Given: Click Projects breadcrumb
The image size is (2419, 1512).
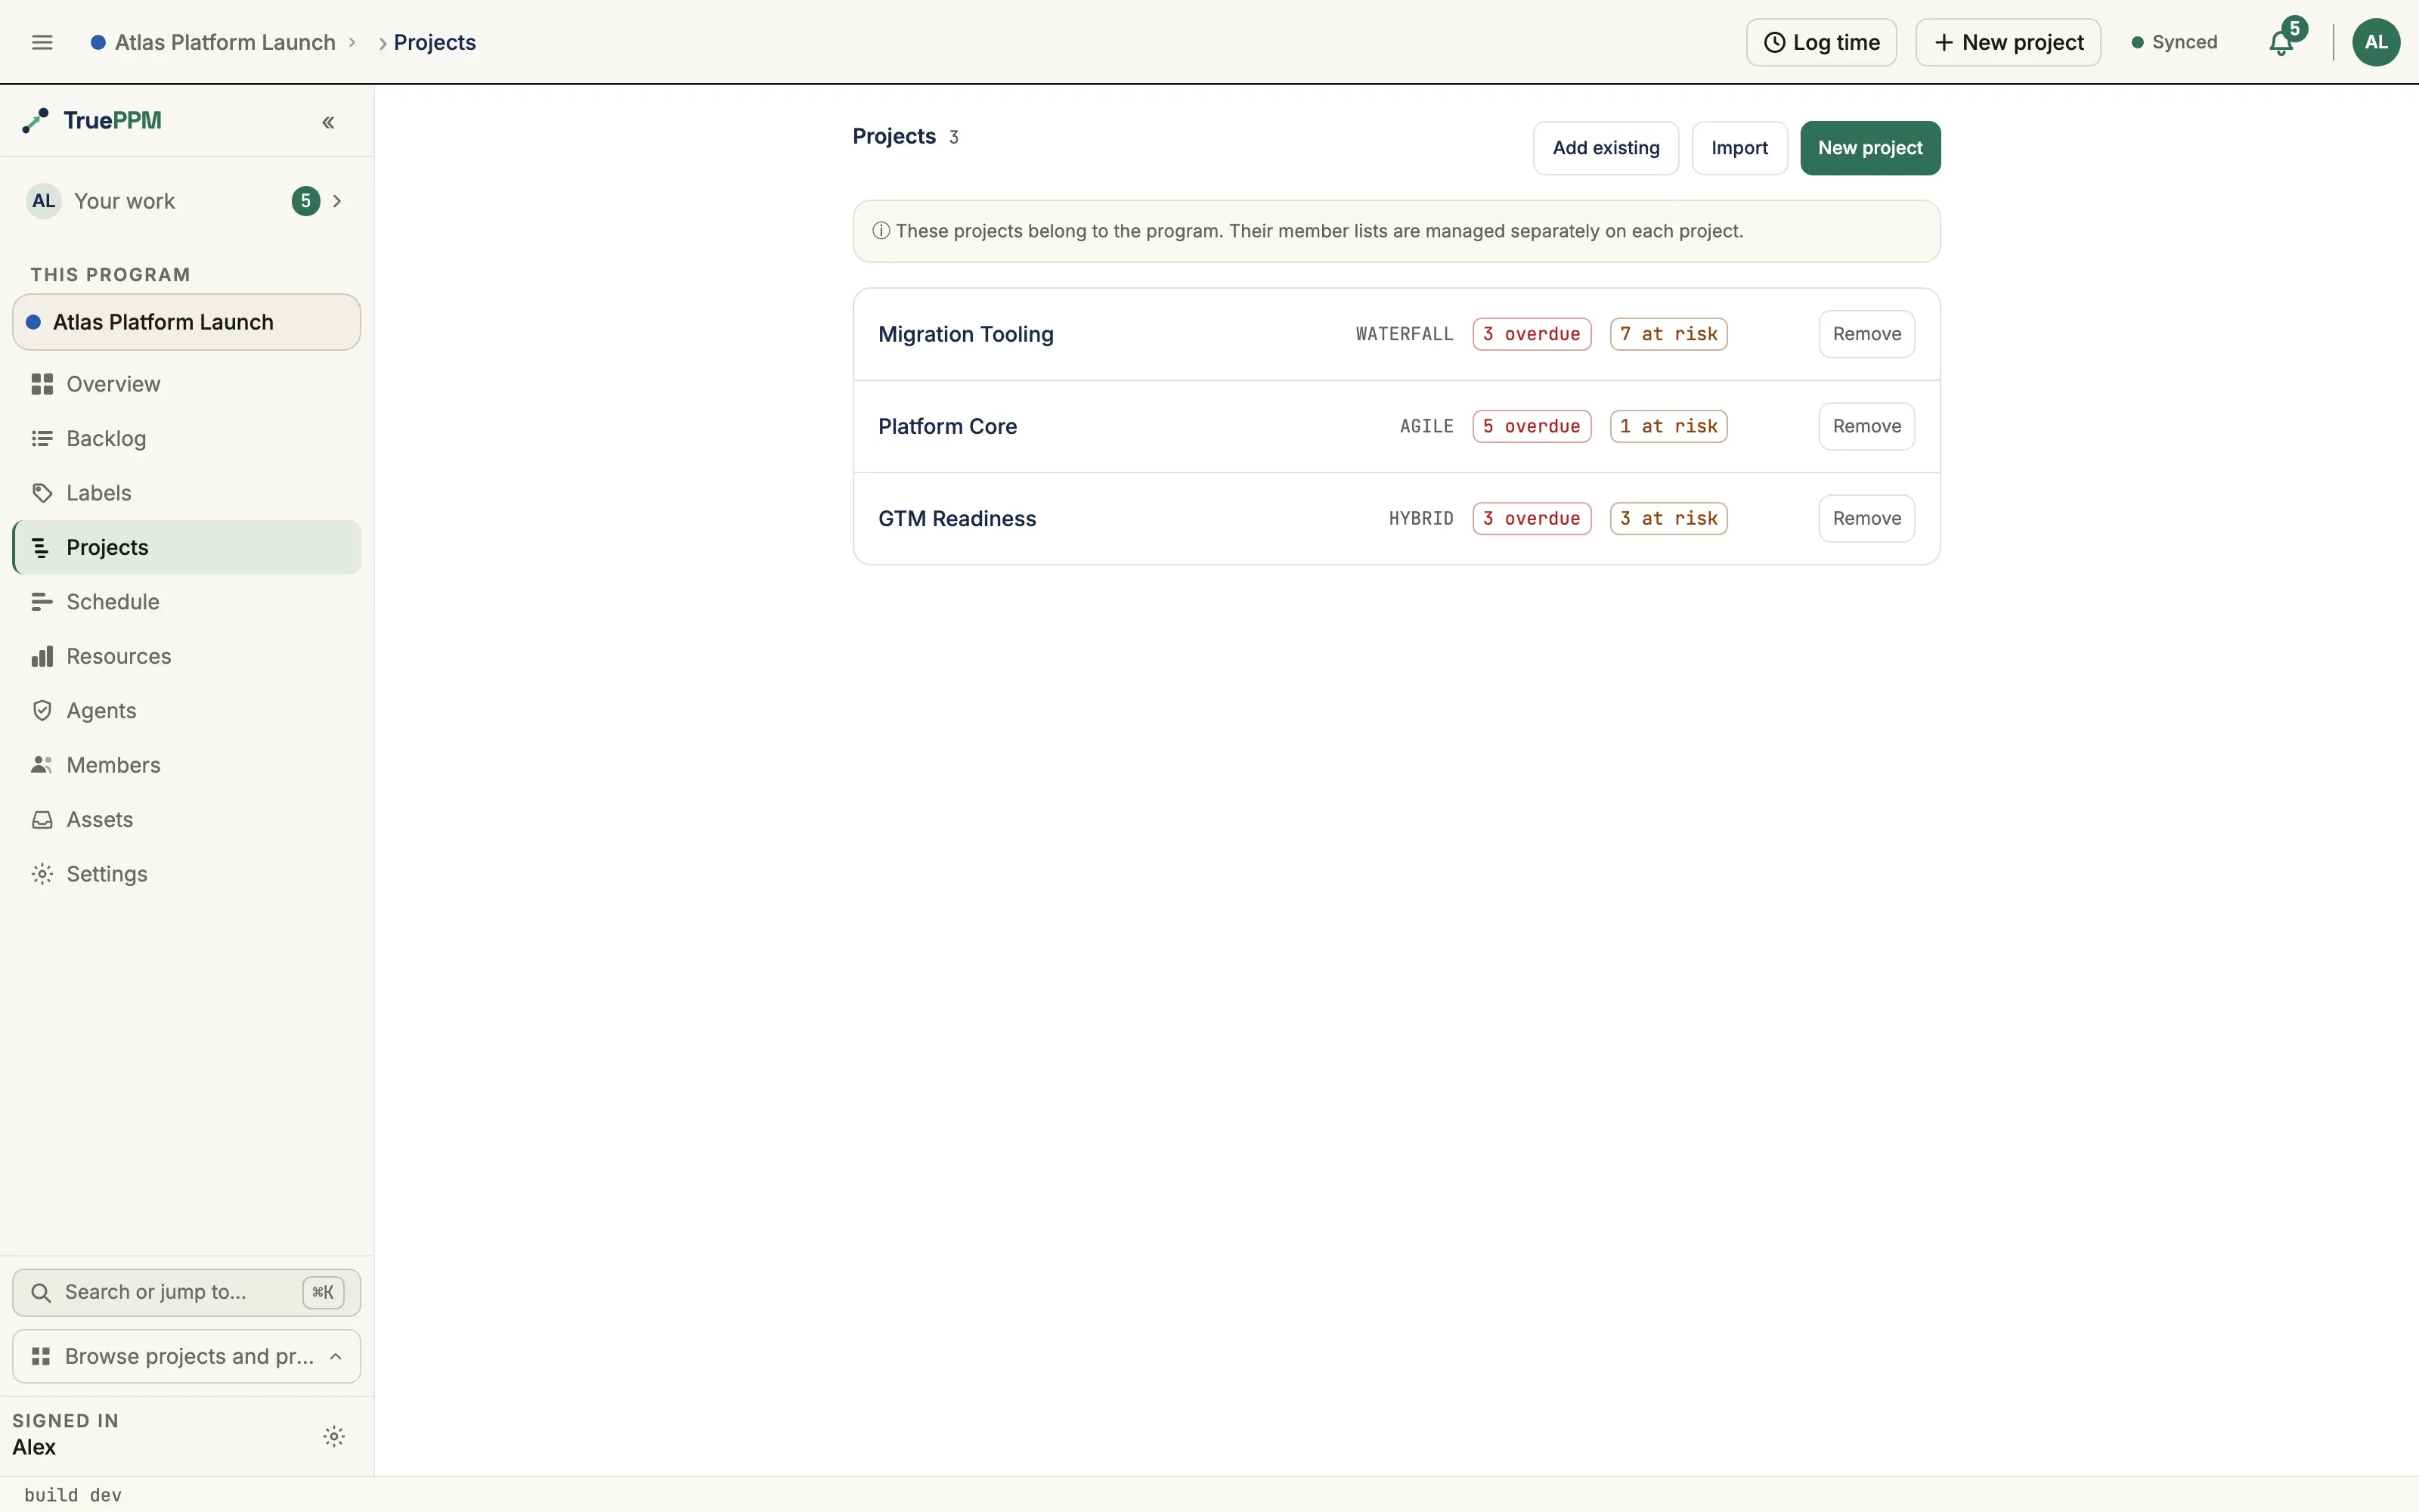Looking at the screenshot, I should pos(435,42).
